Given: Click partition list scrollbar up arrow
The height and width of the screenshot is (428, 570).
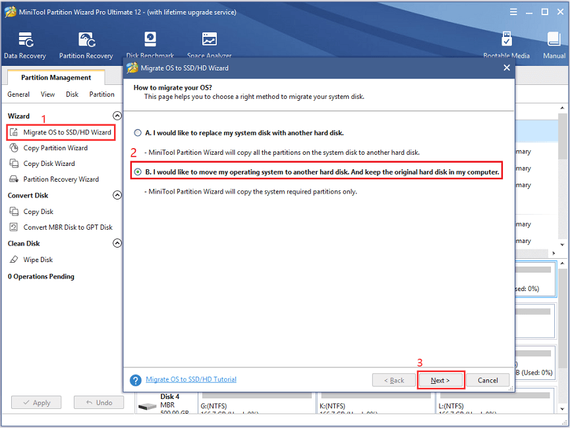Looking at the screenshot, I should tap(562, 108).
